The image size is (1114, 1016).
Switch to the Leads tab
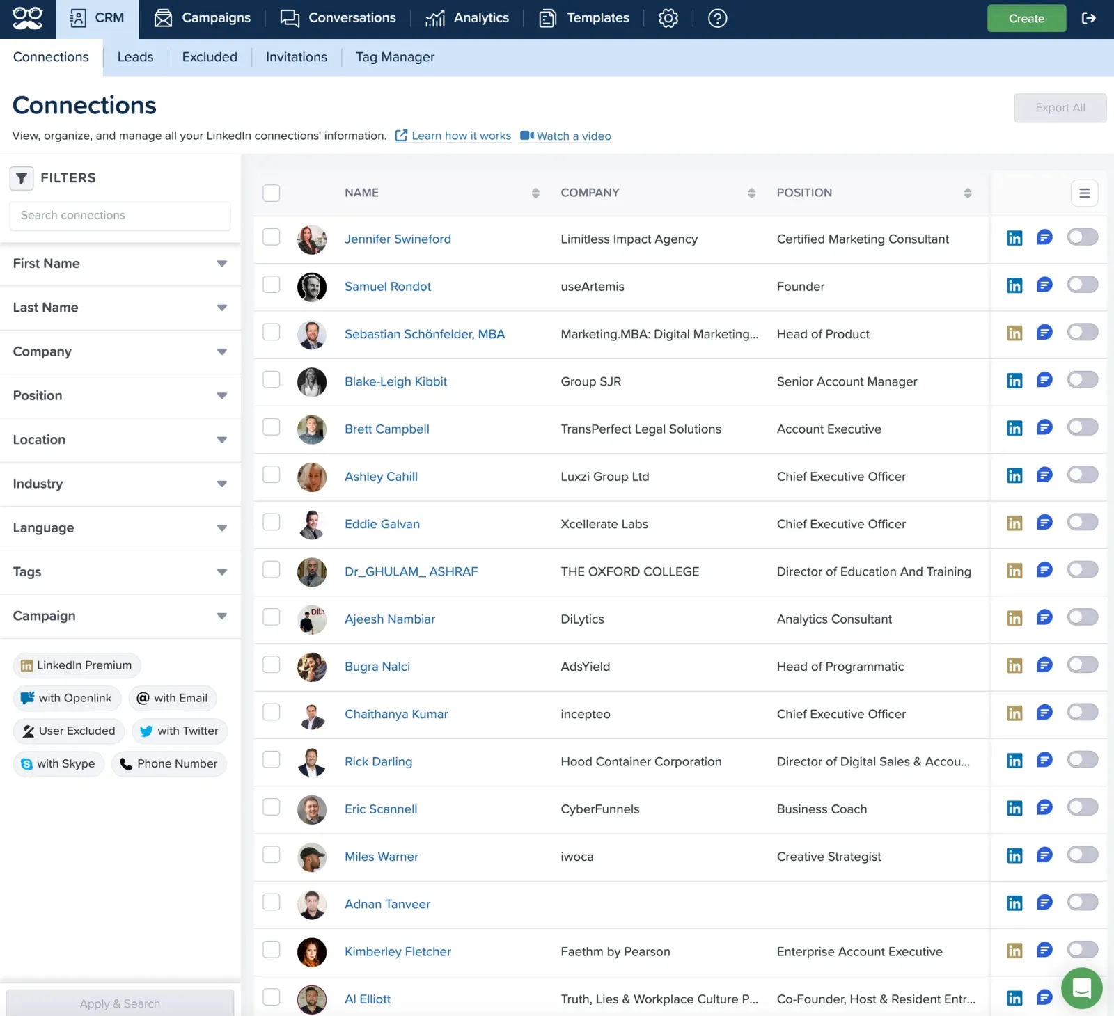tap(135, 57)
